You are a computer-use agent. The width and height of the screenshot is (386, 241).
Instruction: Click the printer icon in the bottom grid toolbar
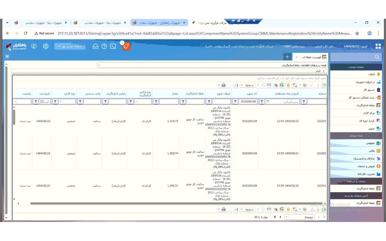tap(224, 209)
